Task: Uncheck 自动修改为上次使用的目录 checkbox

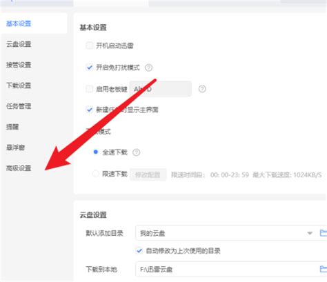Action: coord(139,250)
